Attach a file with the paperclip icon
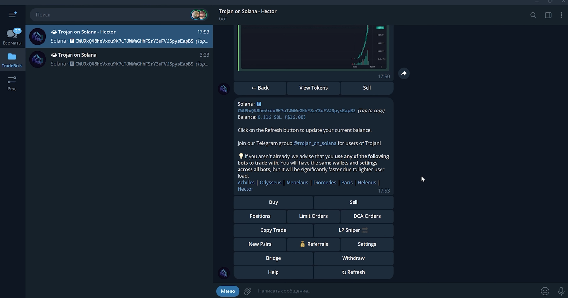 (248, 291)
